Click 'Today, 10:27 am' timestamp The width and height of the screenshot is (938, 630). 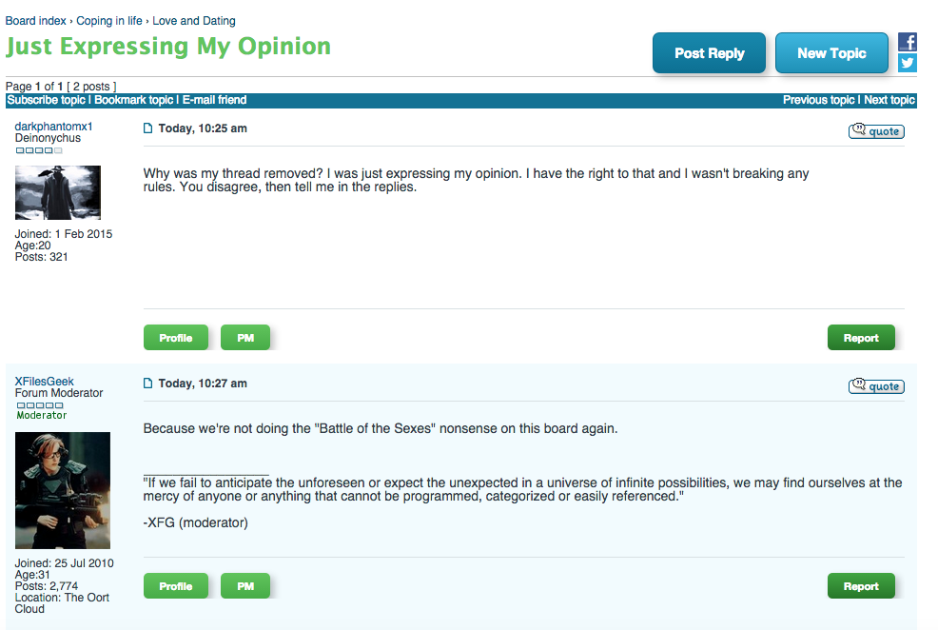203,383
